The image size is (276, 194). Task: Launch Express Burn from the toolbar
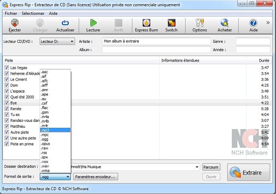point(146,25)
